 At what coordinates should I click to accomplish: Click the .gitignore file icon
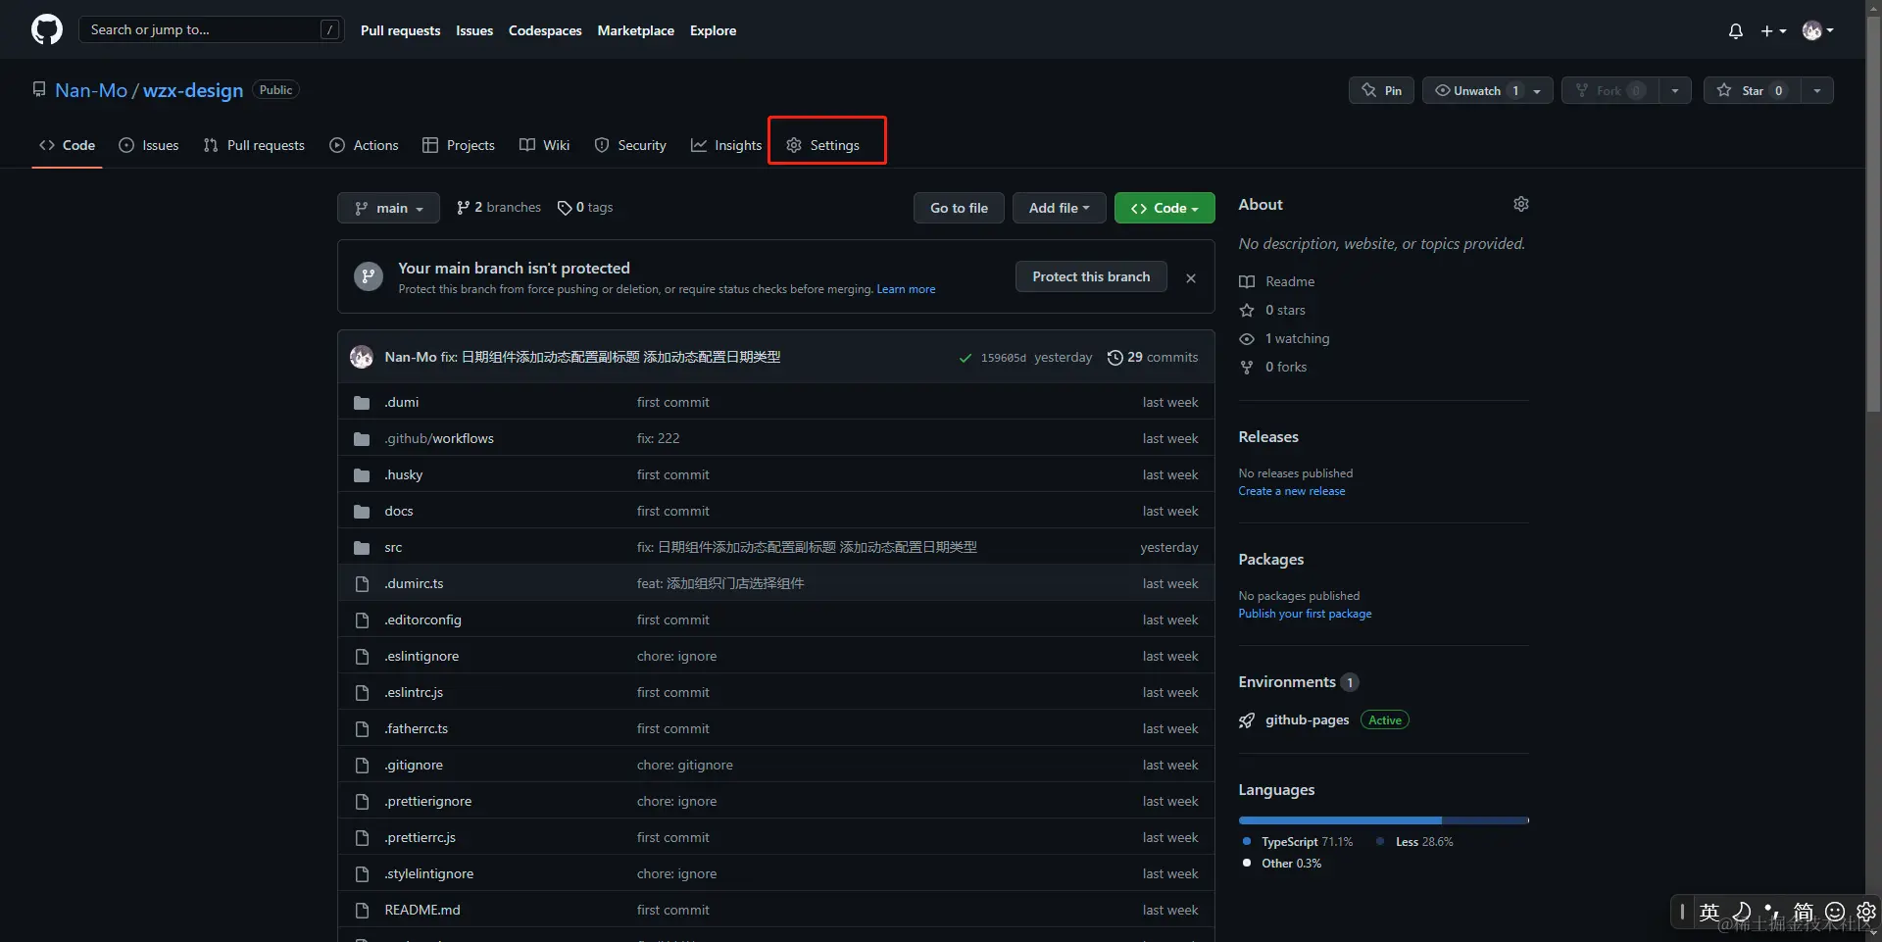pos(362,766)
